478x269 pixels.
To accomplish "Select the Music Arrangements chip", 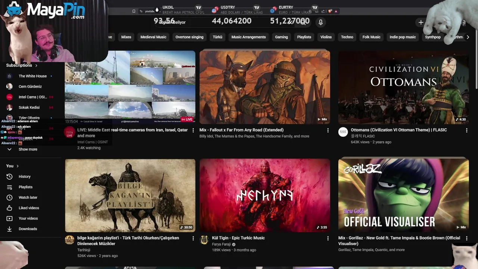I will coord(248,37).
